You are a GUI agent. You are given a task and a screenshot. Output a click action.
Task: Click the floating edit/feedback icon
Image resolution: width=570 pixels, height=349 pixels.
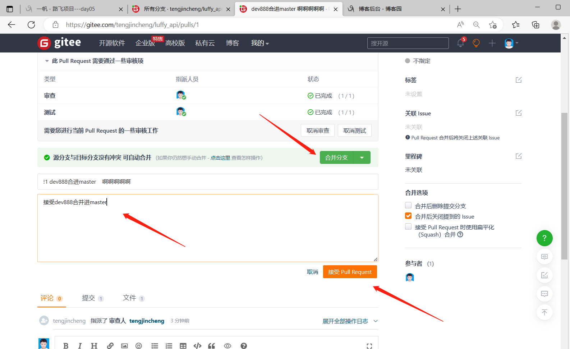[544, 275]
